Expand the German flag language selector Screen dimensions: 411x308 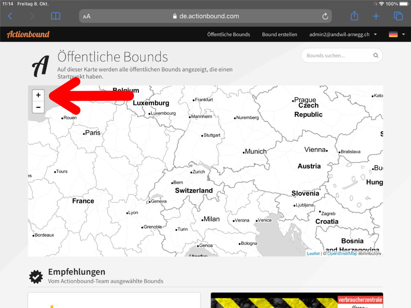pyautogui.click(x=397, y=34)
